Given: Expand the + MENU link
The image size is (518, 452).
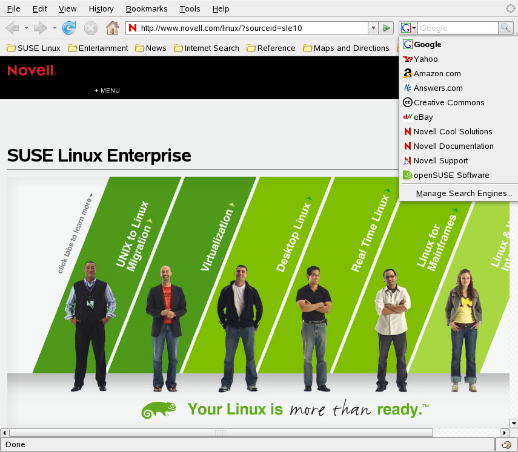Looking at the screenshot, I should [107, 90].
